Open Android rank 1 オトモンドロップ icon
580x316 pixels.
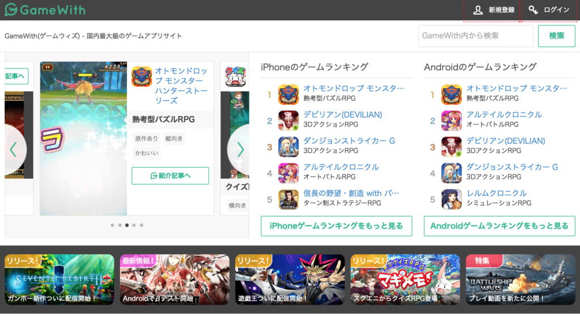point(451,95)
